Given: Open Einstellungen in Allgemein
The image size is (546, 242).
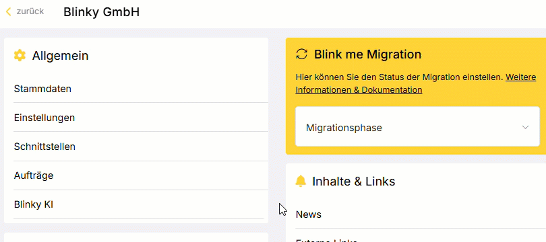Looking at the screenshot, I should coord(141,118).
